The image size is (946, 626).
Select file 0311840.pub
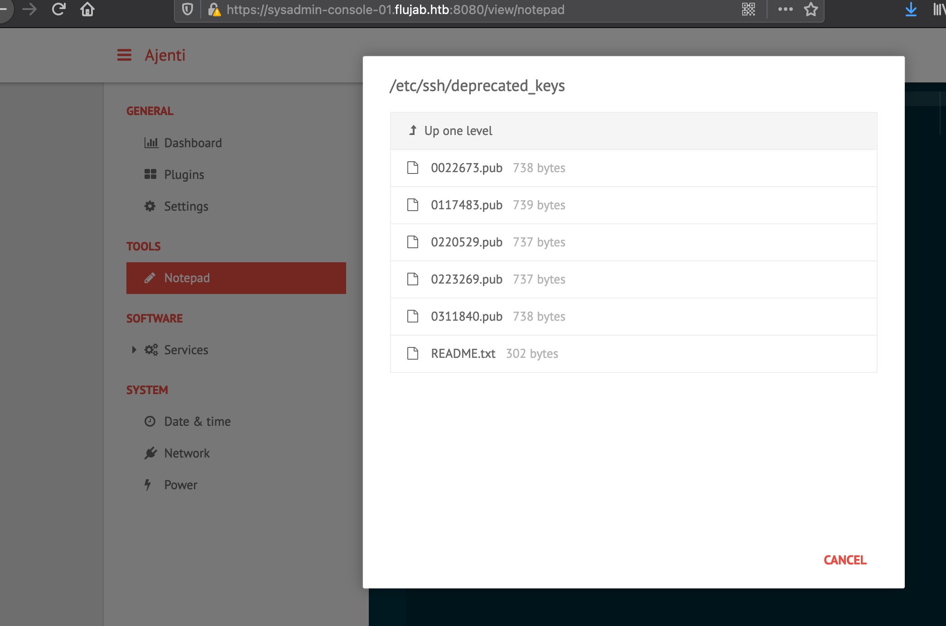coord(466,317)
